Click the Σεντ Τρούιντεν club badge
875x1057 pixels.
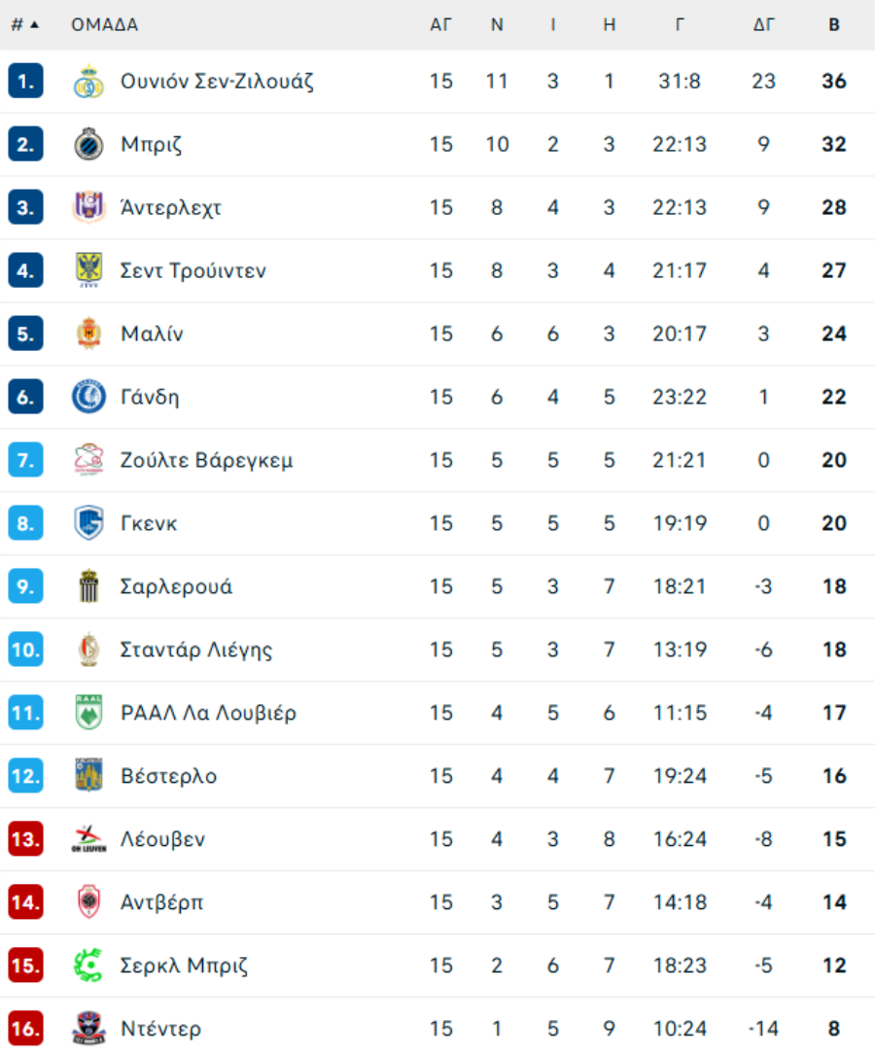click(x=88, y=270)
